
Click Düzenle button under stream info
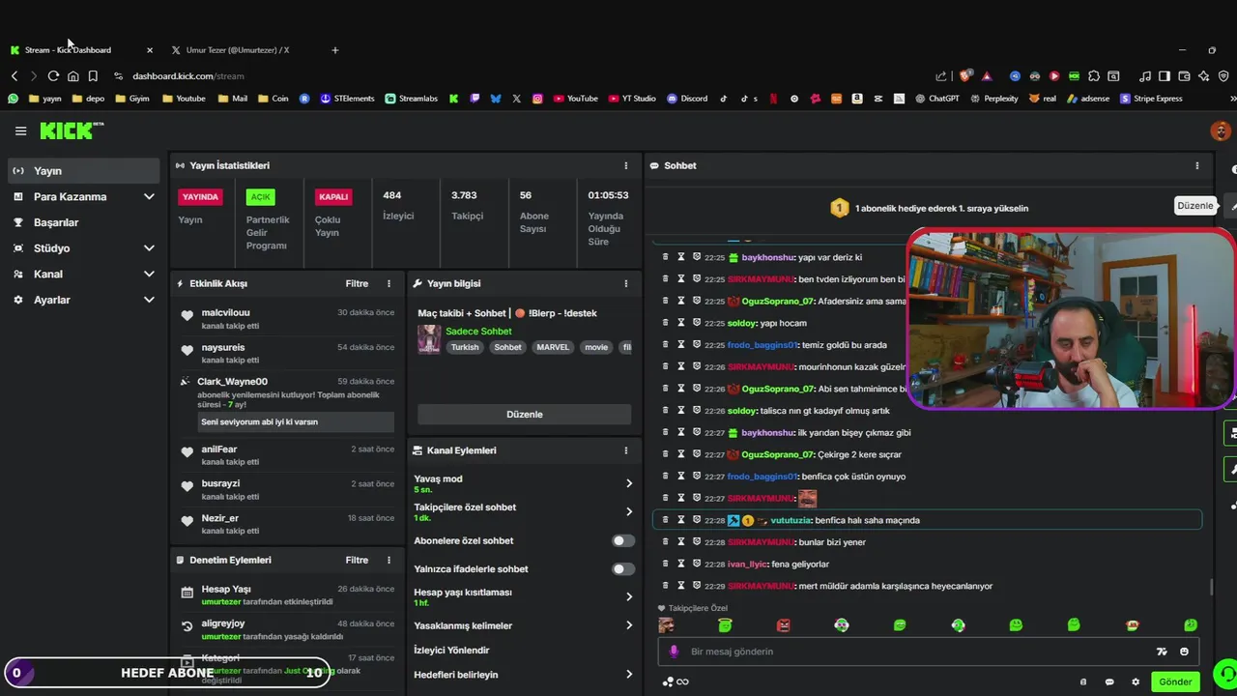(525, 414)
